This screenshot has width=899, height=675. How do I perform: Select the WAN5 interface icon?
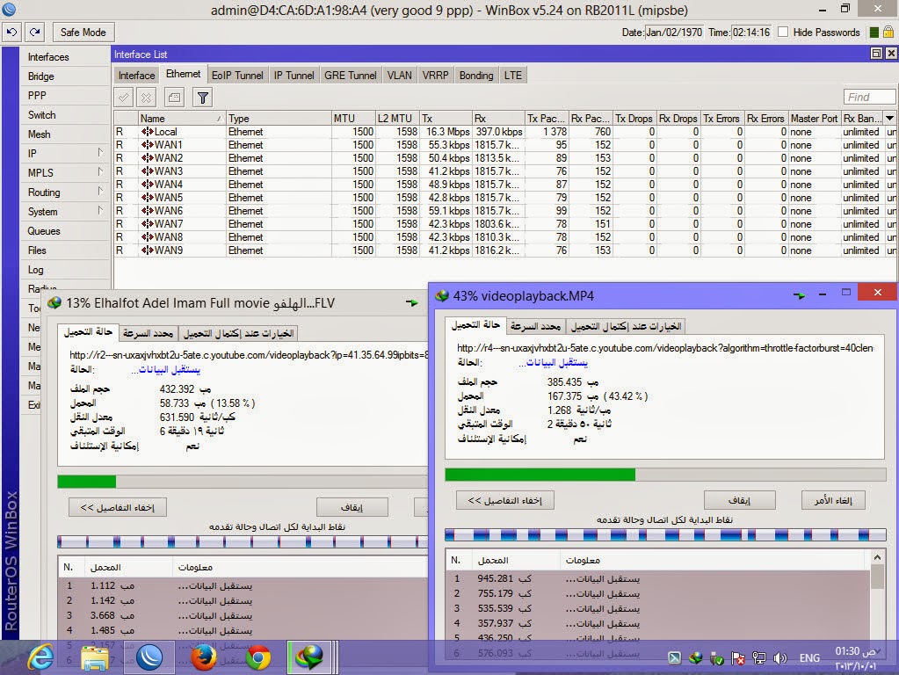point(148,198)
